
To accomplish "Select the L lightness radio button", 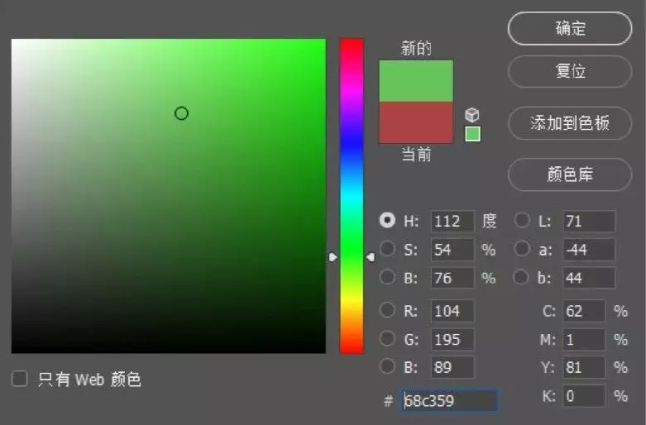I will point(523,221).
